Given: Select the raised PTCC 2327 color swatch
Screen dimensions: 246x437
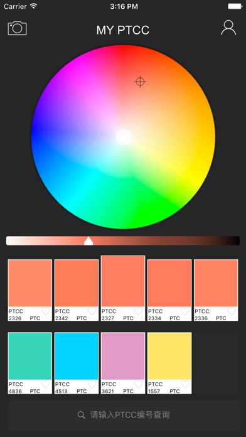Looking at the screenshot, I should click(123, 281).
